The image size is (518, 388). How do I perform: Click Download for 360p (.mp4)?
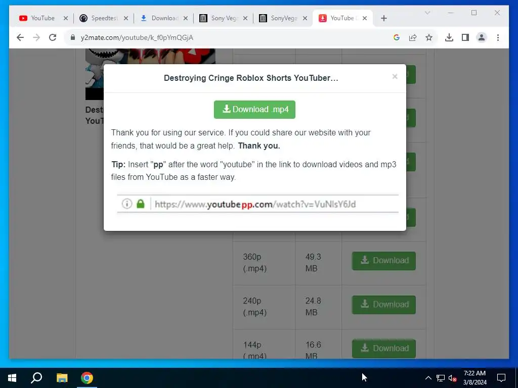pos(384,261)
